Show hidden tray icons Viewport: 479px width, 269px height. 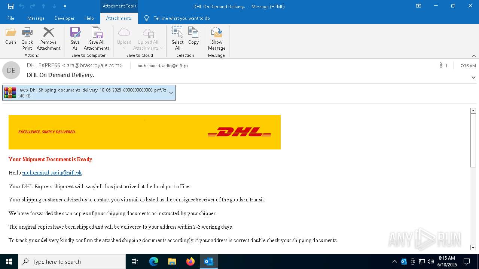(394, 262)
